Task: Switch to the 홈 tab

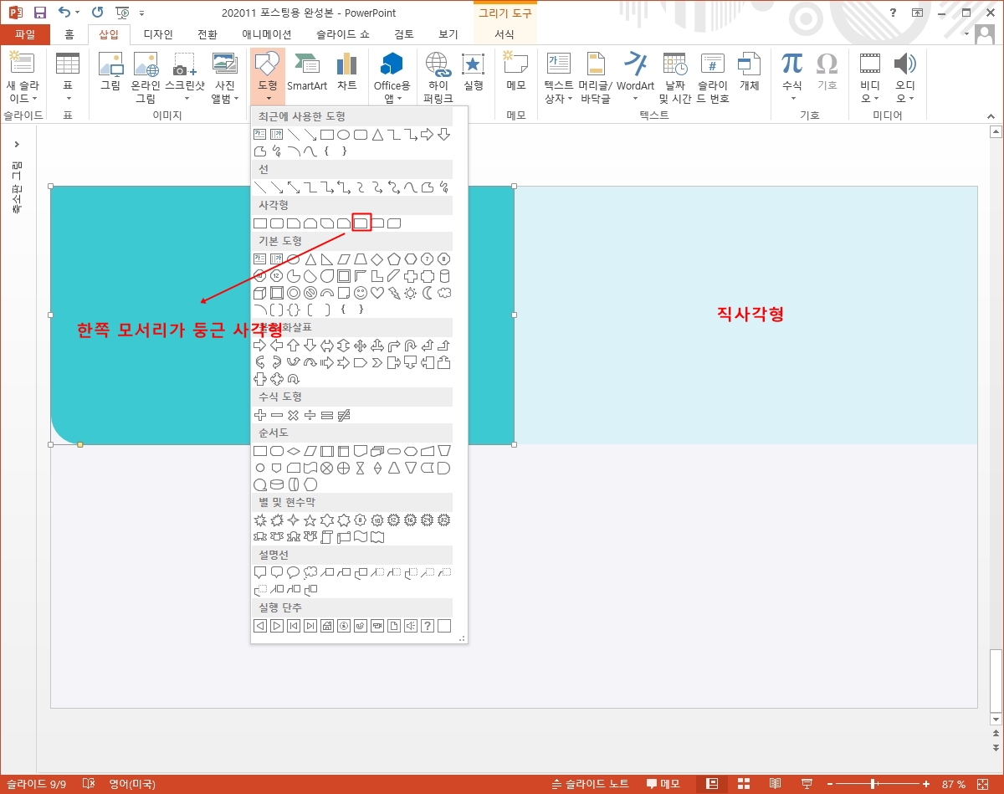Action: pyautogui.click(x=69, y=34)
